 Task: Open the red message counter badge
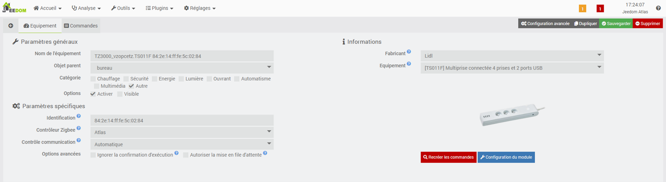pyautogui.click(x=600, y=9)
